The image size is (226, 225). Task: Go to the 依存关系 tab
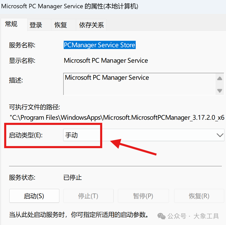click(91, 25)
